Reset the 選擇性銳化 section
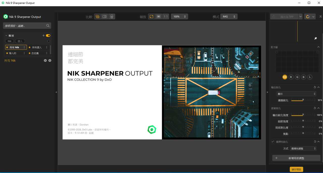Viewport: 323px width, 173px height. pos(315,142)
